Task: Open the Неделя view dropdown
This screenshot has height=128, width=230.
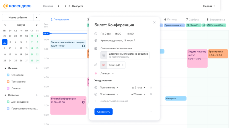Action: click(x=209, y=6)
